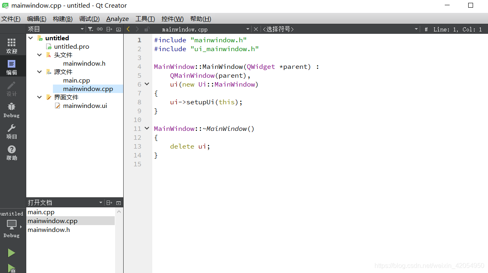488x273 pixels.
Task: Click the Start Debugging run button
Action: point(11,269)
